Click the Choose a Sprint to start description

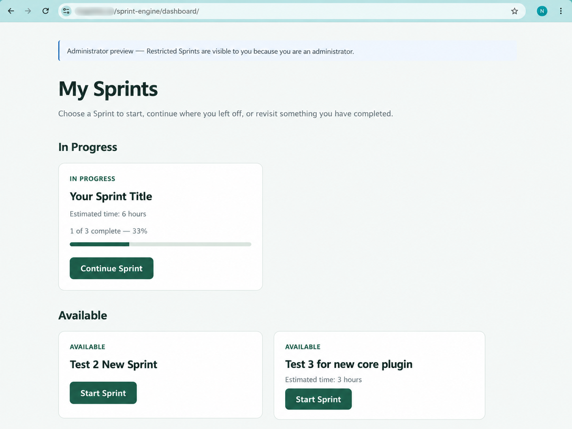[226, 114]
